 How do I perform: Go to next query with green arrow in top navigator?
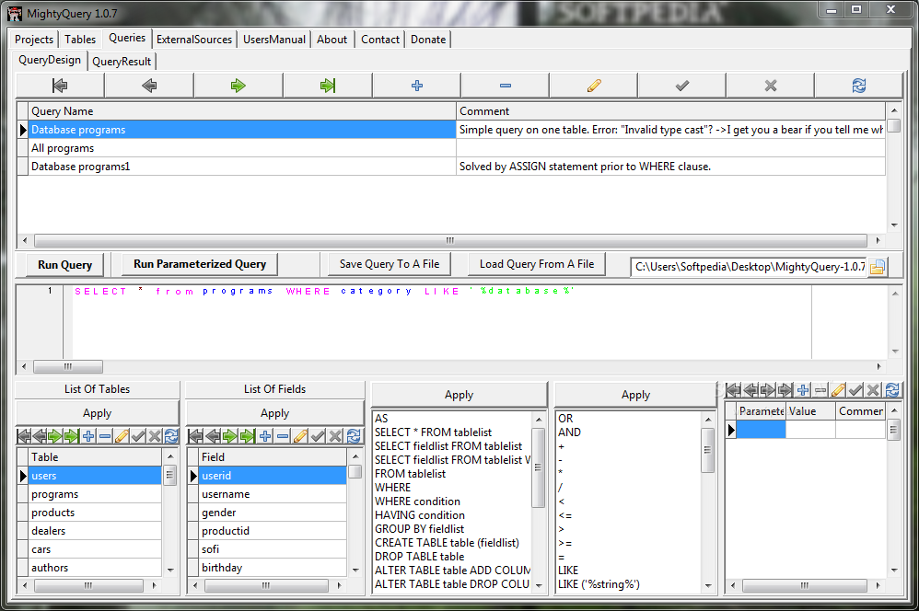[238, 86]
